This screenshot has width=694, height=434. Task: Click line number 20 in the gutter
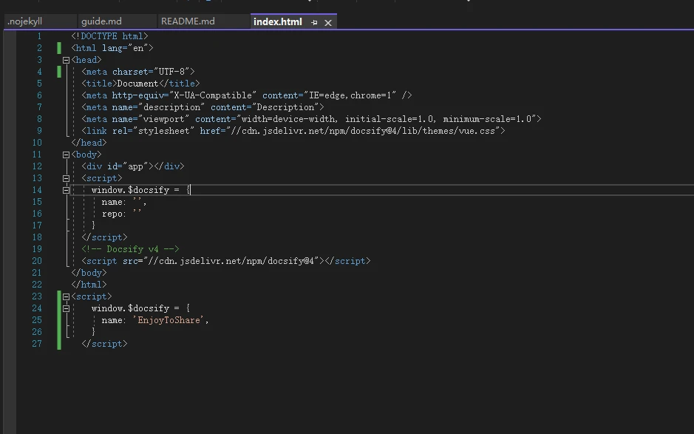[37, 261]
